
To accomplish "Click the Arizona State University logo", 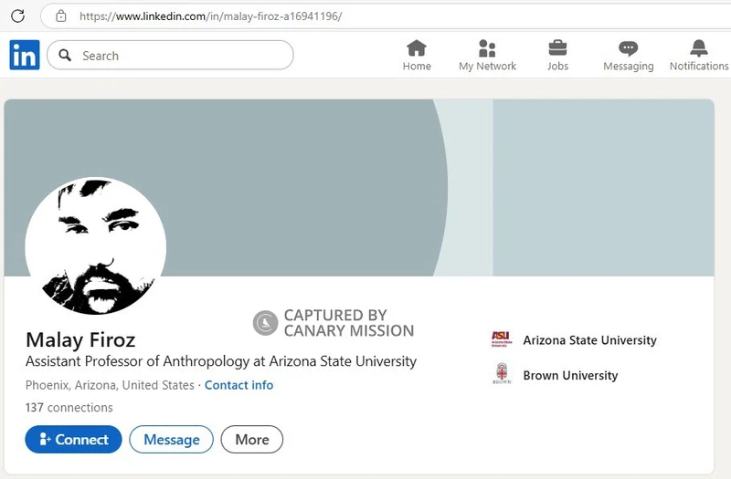I will pos(501,339).
